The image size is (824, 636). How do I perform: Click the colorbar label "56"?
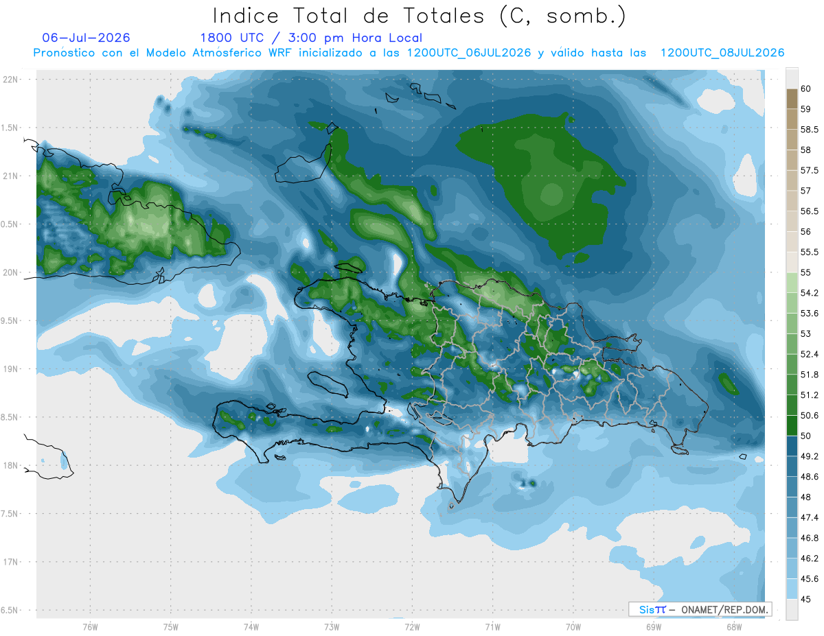click(x=805, y=232)
